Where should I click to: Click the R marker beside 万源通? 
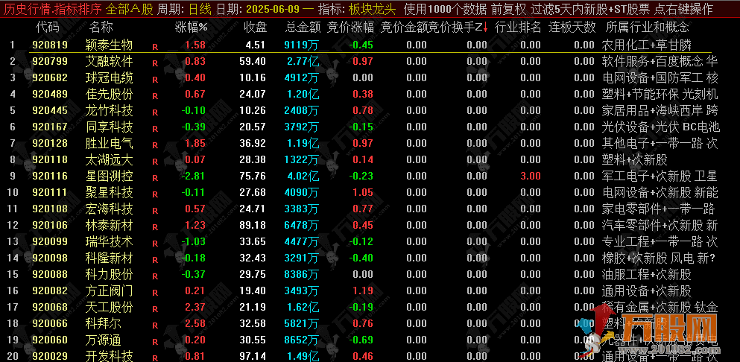155,342
